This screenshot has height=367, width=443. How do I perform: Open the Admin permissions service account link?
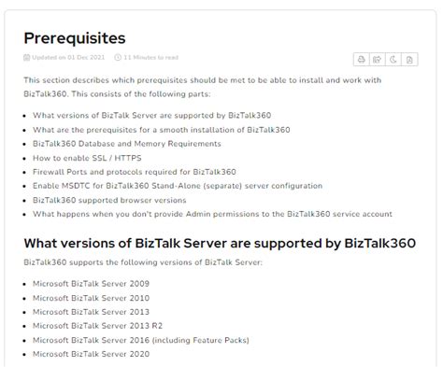pos(212,214)
